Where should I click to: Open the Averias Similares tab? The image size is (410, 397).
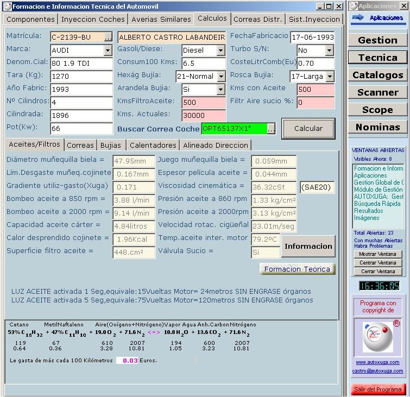click(x=161, y=19)
